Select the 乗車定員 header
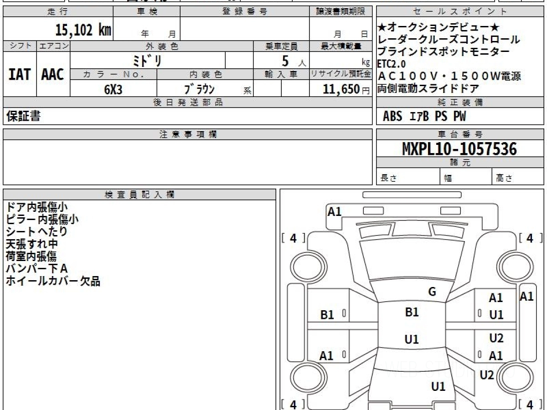Screen dimensions: 547x410 pos(281,46)
